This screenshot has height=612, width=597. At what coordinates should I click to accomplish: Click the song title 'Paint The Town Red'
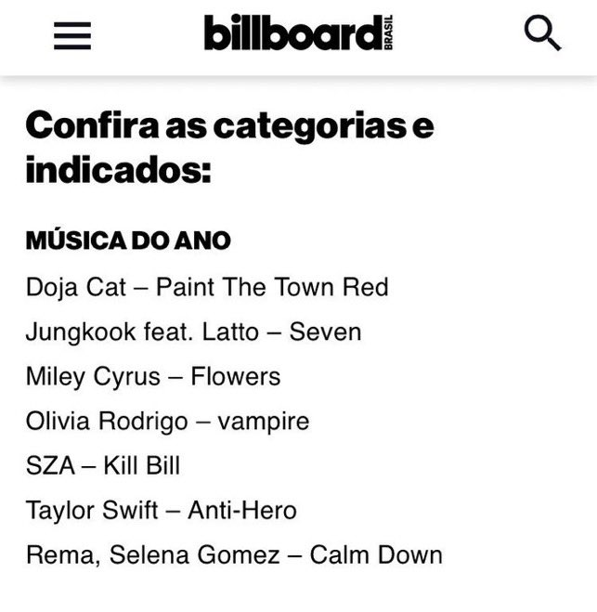click(x=272, y=287)
